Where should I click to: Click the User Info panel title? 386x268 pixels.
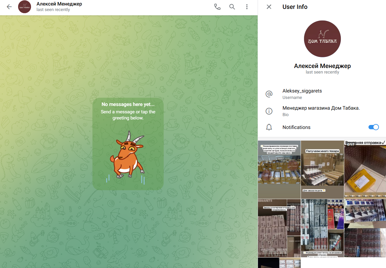[x=295, y=7]
